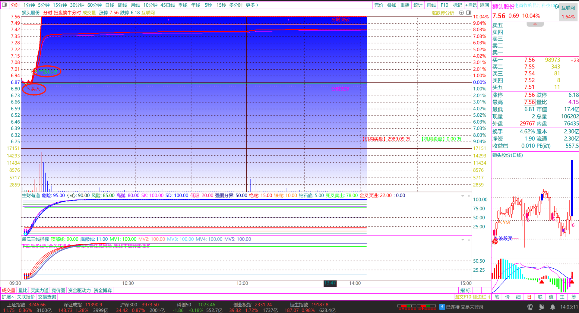579x313 pixels.
Task: Open 图文F10 at the bottom bar
Action: 463,297
